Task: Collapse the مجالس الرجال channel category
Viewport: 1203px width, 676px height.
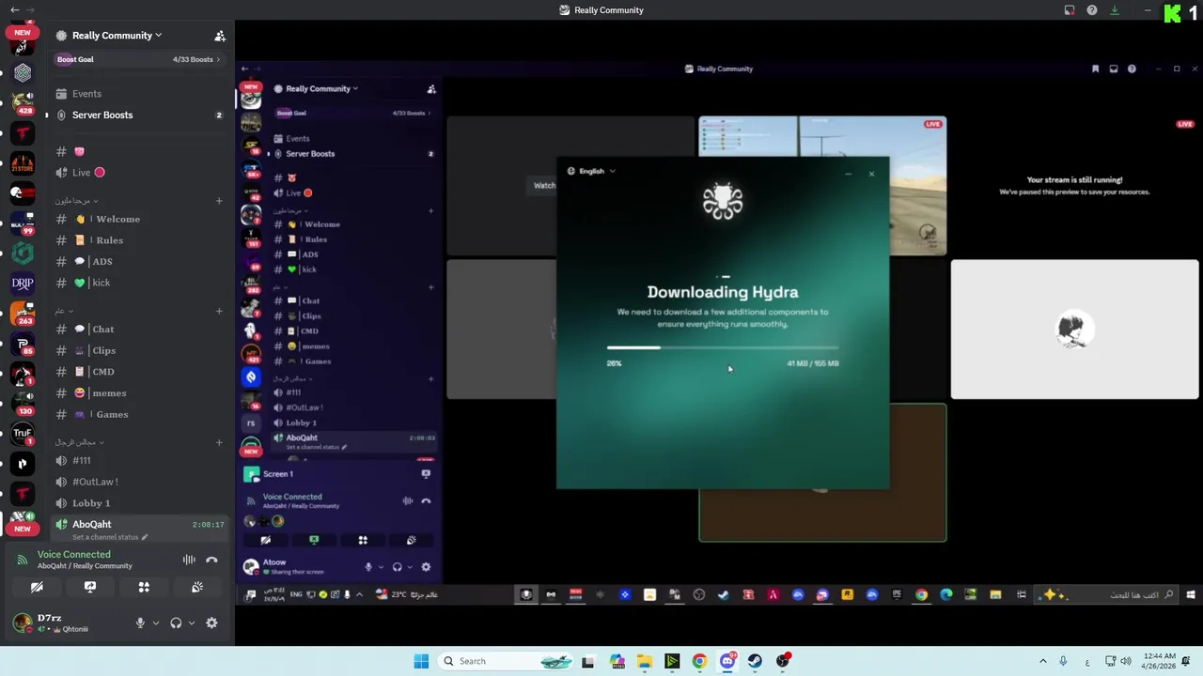Action: (80, 442)
